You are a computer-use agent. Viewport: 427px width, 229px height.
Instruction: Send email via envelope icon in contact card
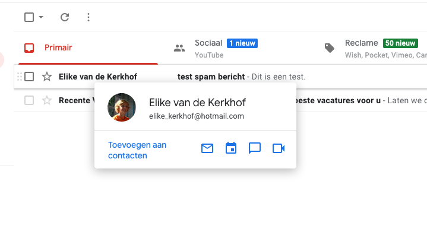click(x=207, y=148)
